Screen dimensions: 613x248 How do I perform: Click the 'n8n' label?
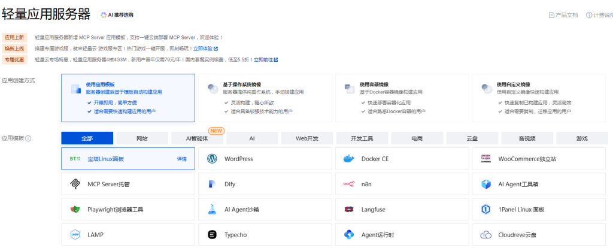click(x=366, y=185)
